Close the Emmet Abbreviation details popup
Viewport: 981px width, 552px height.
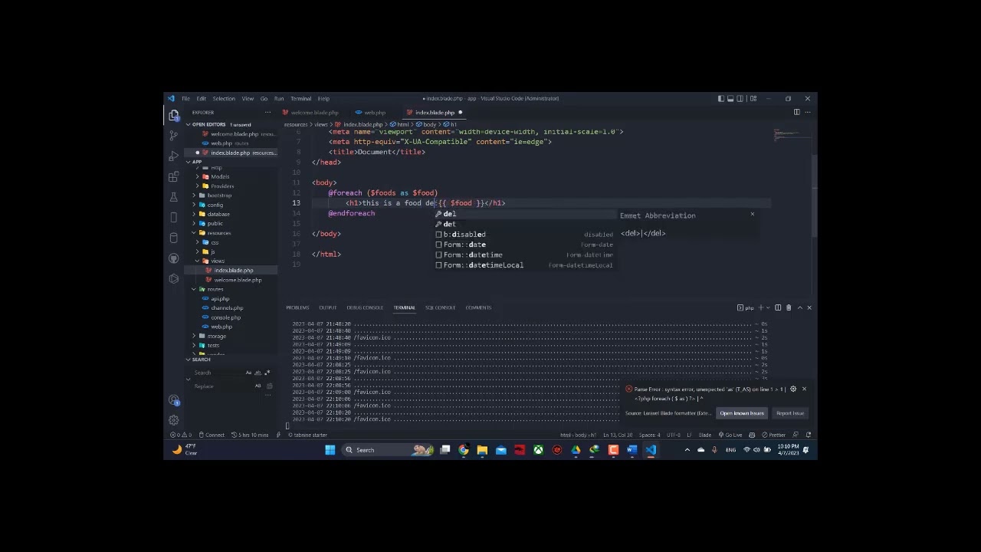[x=752, y=215]
